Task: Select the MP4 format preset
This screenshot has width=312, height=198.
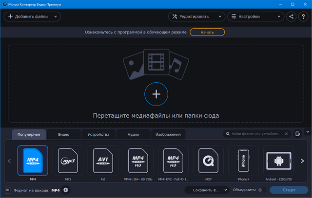Action: [x=33, y=161]
